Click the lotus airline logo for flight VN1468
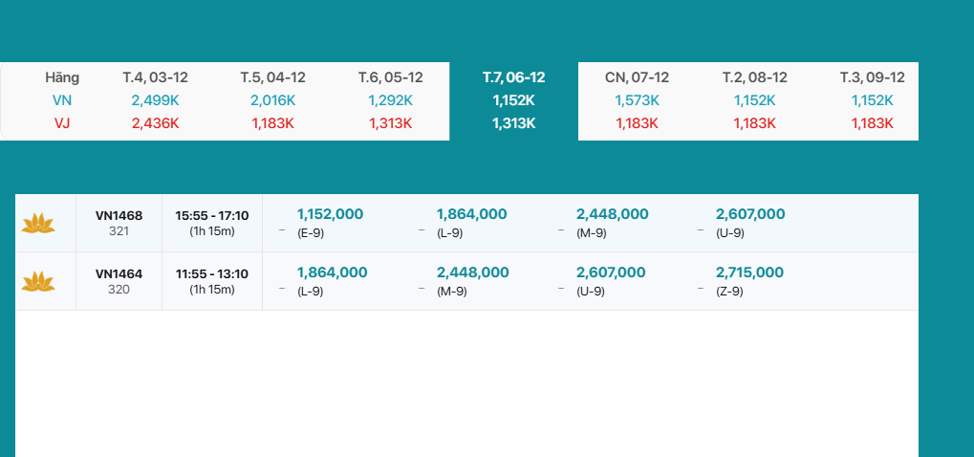Screen dimensions: 974x457 point(38,223)
